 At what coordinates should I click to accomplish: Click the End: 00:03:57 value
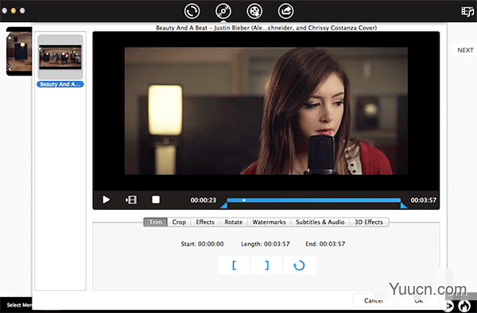coord(325,244)
